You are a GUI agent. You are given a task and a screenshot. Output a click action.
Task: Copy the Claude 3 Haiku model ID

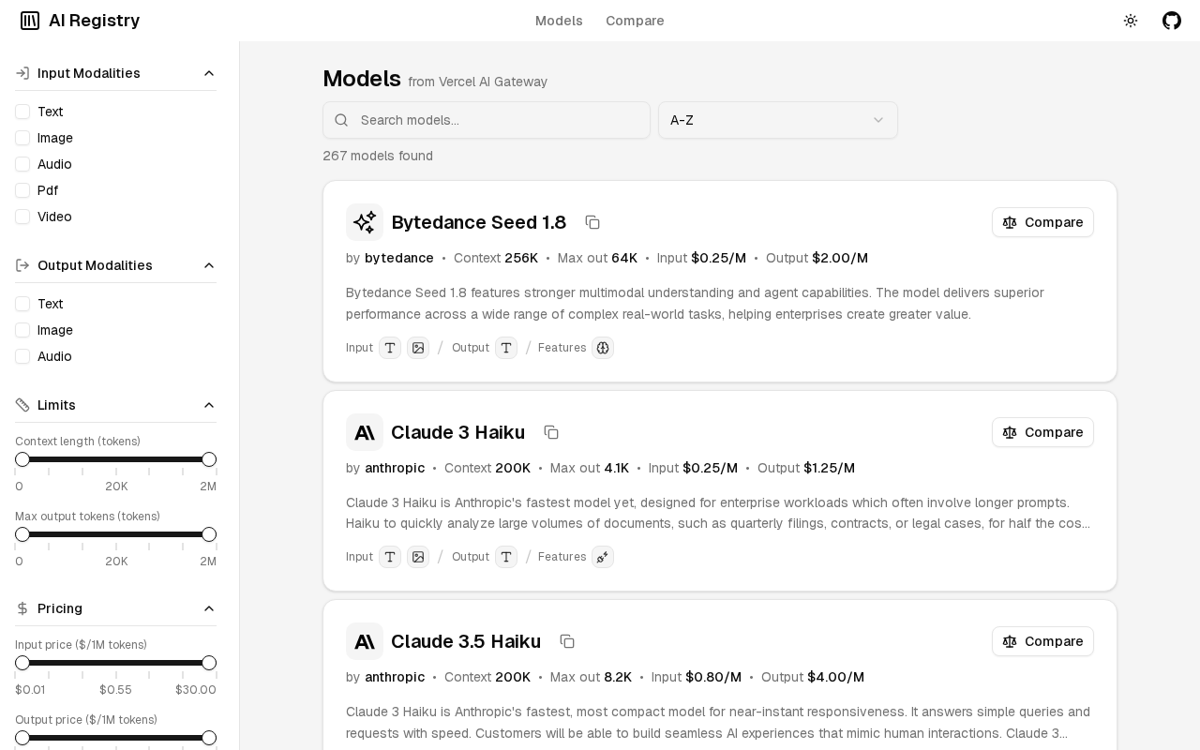(x=551, y=432)
